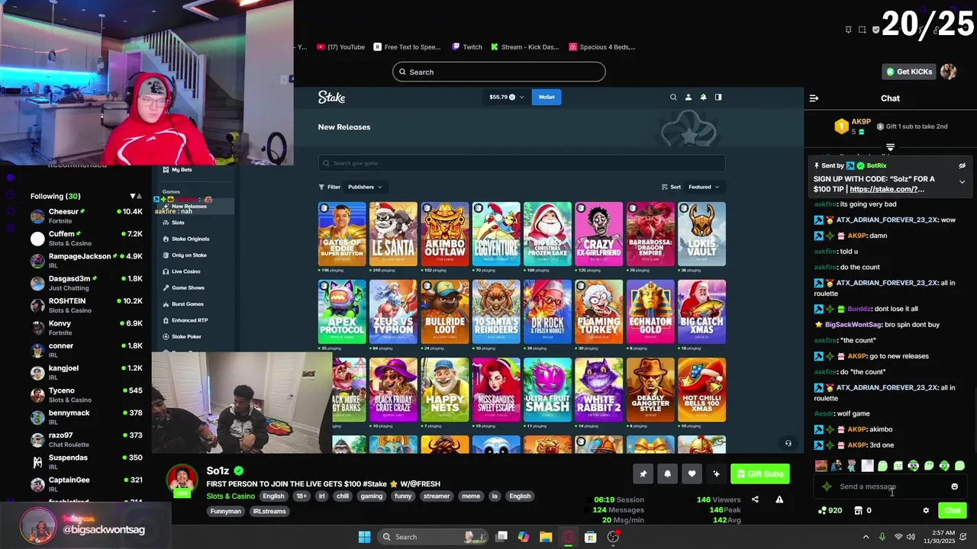Open the Featured sort dropdown

(x=705, y=187)
